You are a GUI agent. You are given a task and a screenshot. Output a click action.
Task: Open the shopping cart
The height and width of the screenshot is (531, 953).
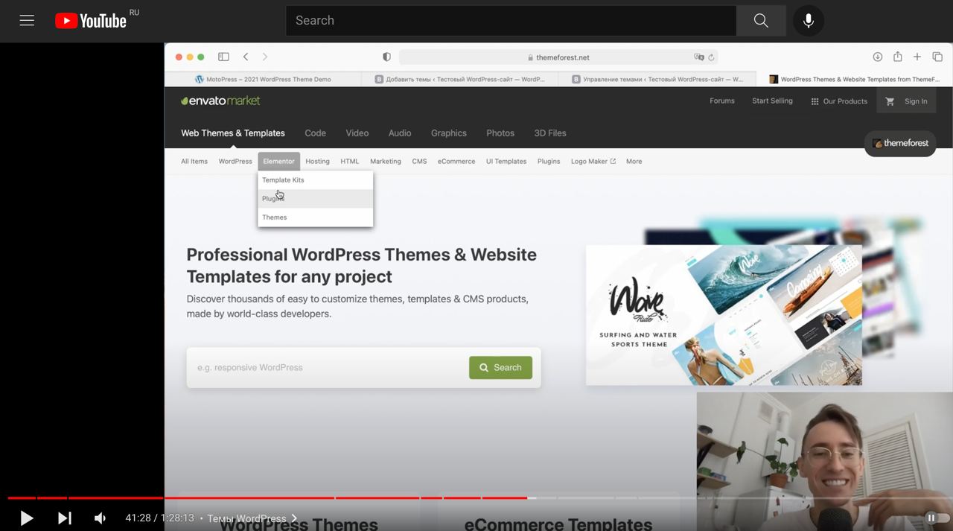click(890, 101)
